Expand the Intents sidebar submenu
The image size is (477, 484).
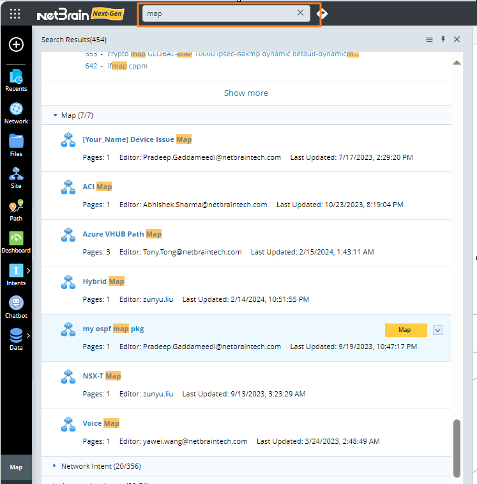tap(28, 271)
